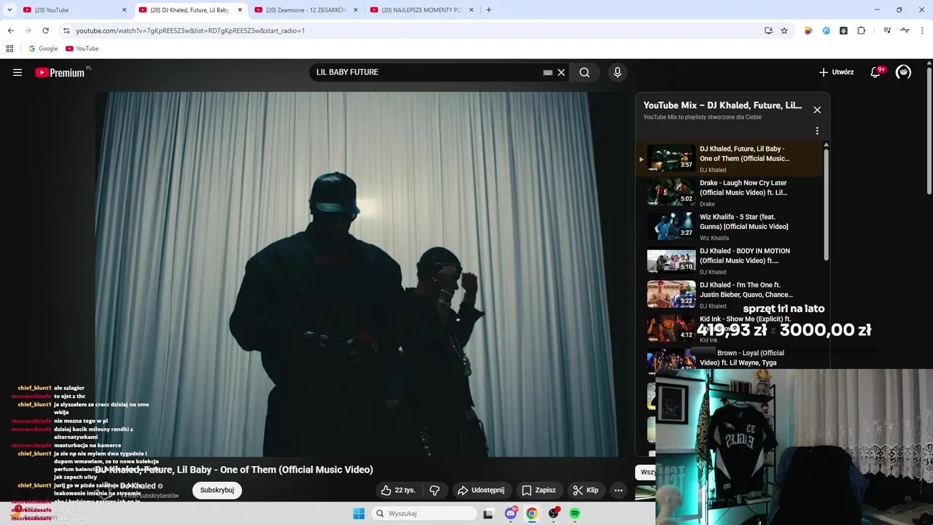Open media controls music-note icon
Image resolution: width=933 pixels, height=525 pixels.
[x=887, y=31]
